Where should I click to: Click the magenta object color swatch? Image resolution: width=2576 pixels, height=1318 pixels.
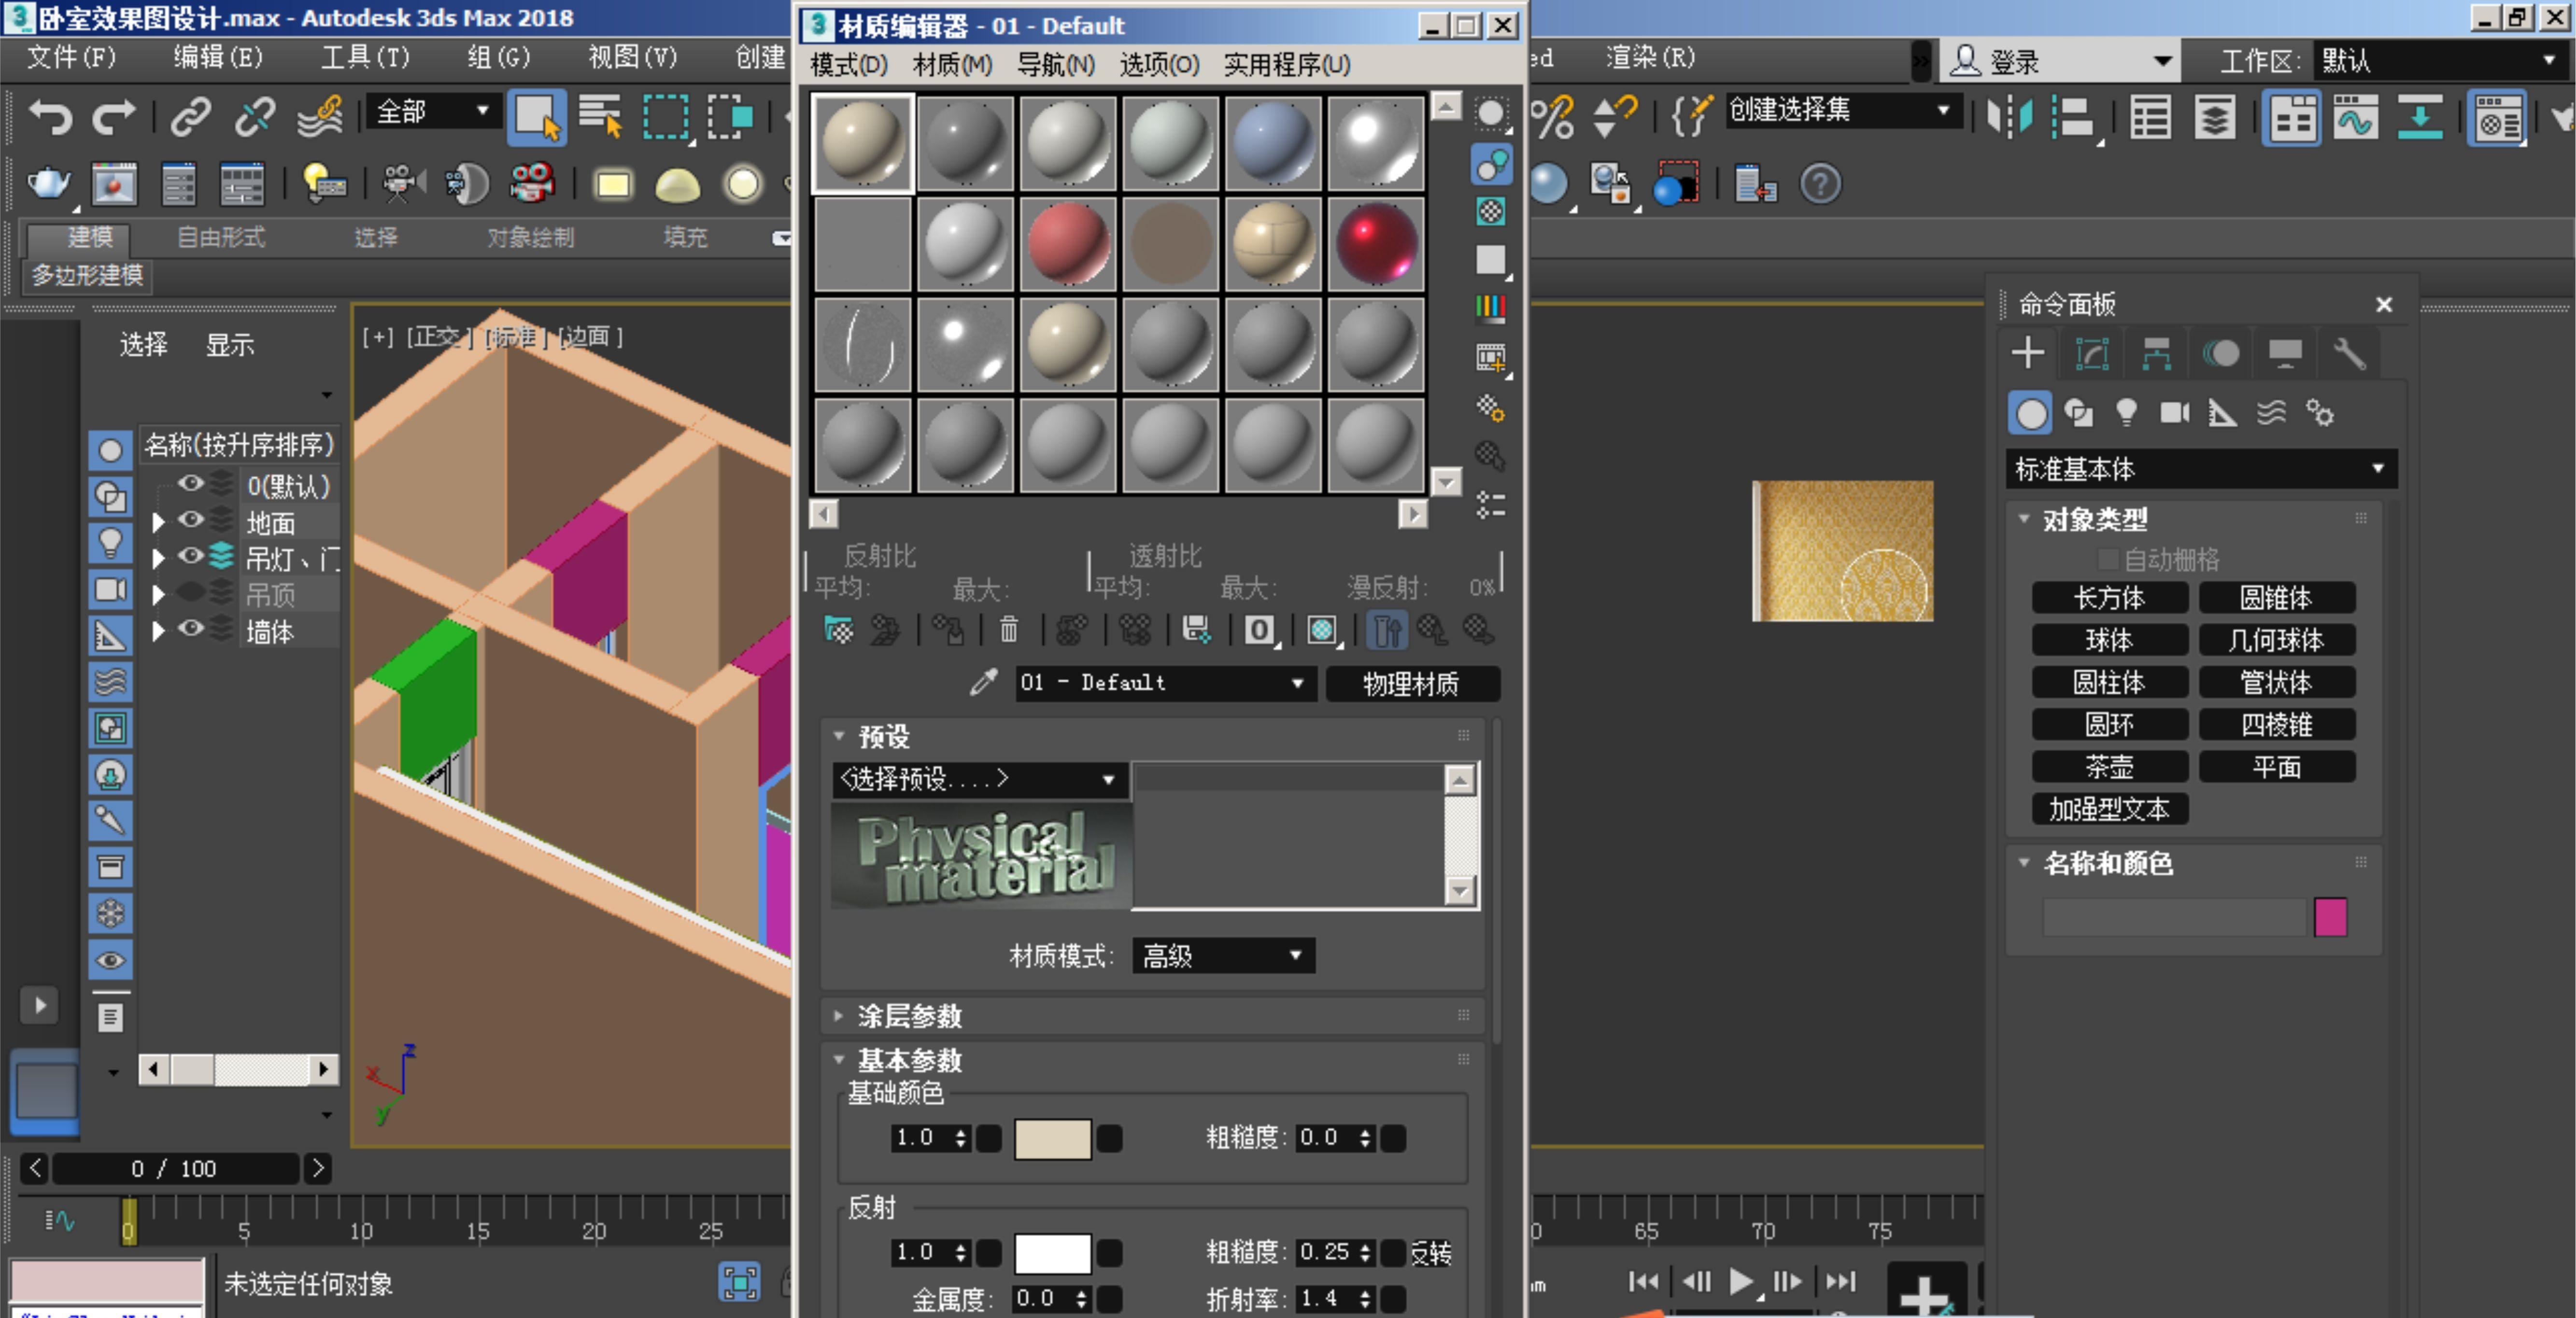pos(2330,917)
